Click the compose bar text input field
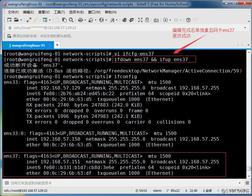The image size is (252, 196). click(124, 183)
